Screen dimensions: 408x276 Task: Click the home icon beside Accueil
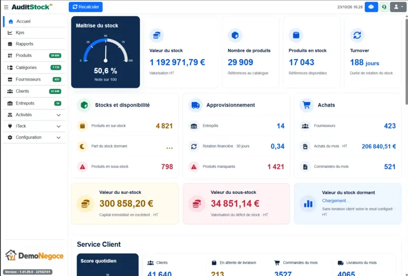pyautogui.click(x=11, y=21)
